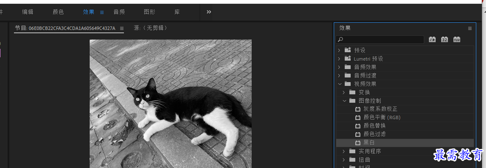The image size is (486, 168).
Task: Toggle 32-bit color effects filter icon
Action: (445, 40)
